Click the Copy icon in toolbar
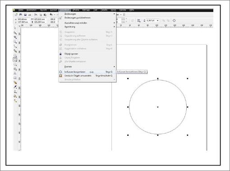 (41, 15)
